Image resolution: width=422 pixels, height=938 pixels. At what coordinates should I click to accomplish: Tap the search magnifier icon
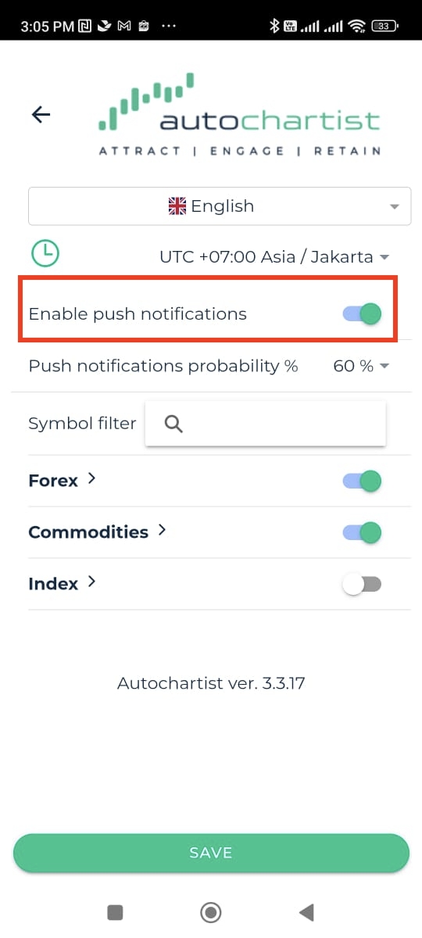pos(173,424)
